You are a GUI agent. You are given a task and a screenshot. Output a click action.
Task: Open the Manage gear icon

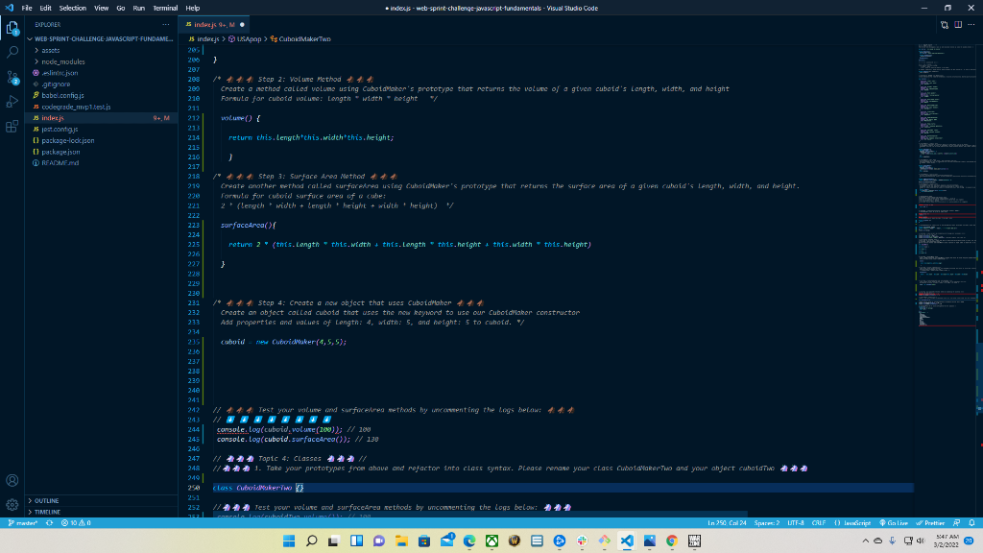point(12,504)
